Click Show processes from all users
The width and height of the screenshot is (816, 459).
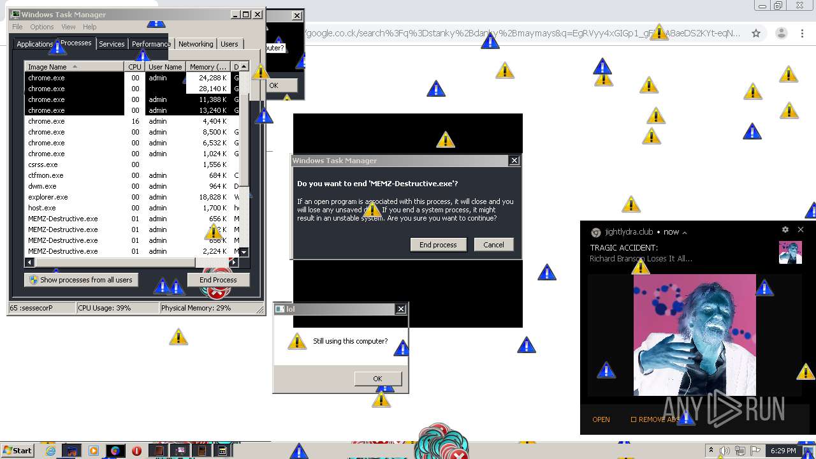(x=81, y=280)
